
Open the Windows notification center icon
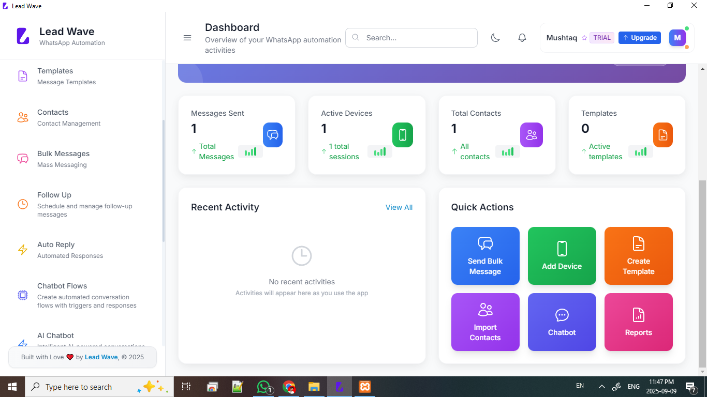[691, 387]
